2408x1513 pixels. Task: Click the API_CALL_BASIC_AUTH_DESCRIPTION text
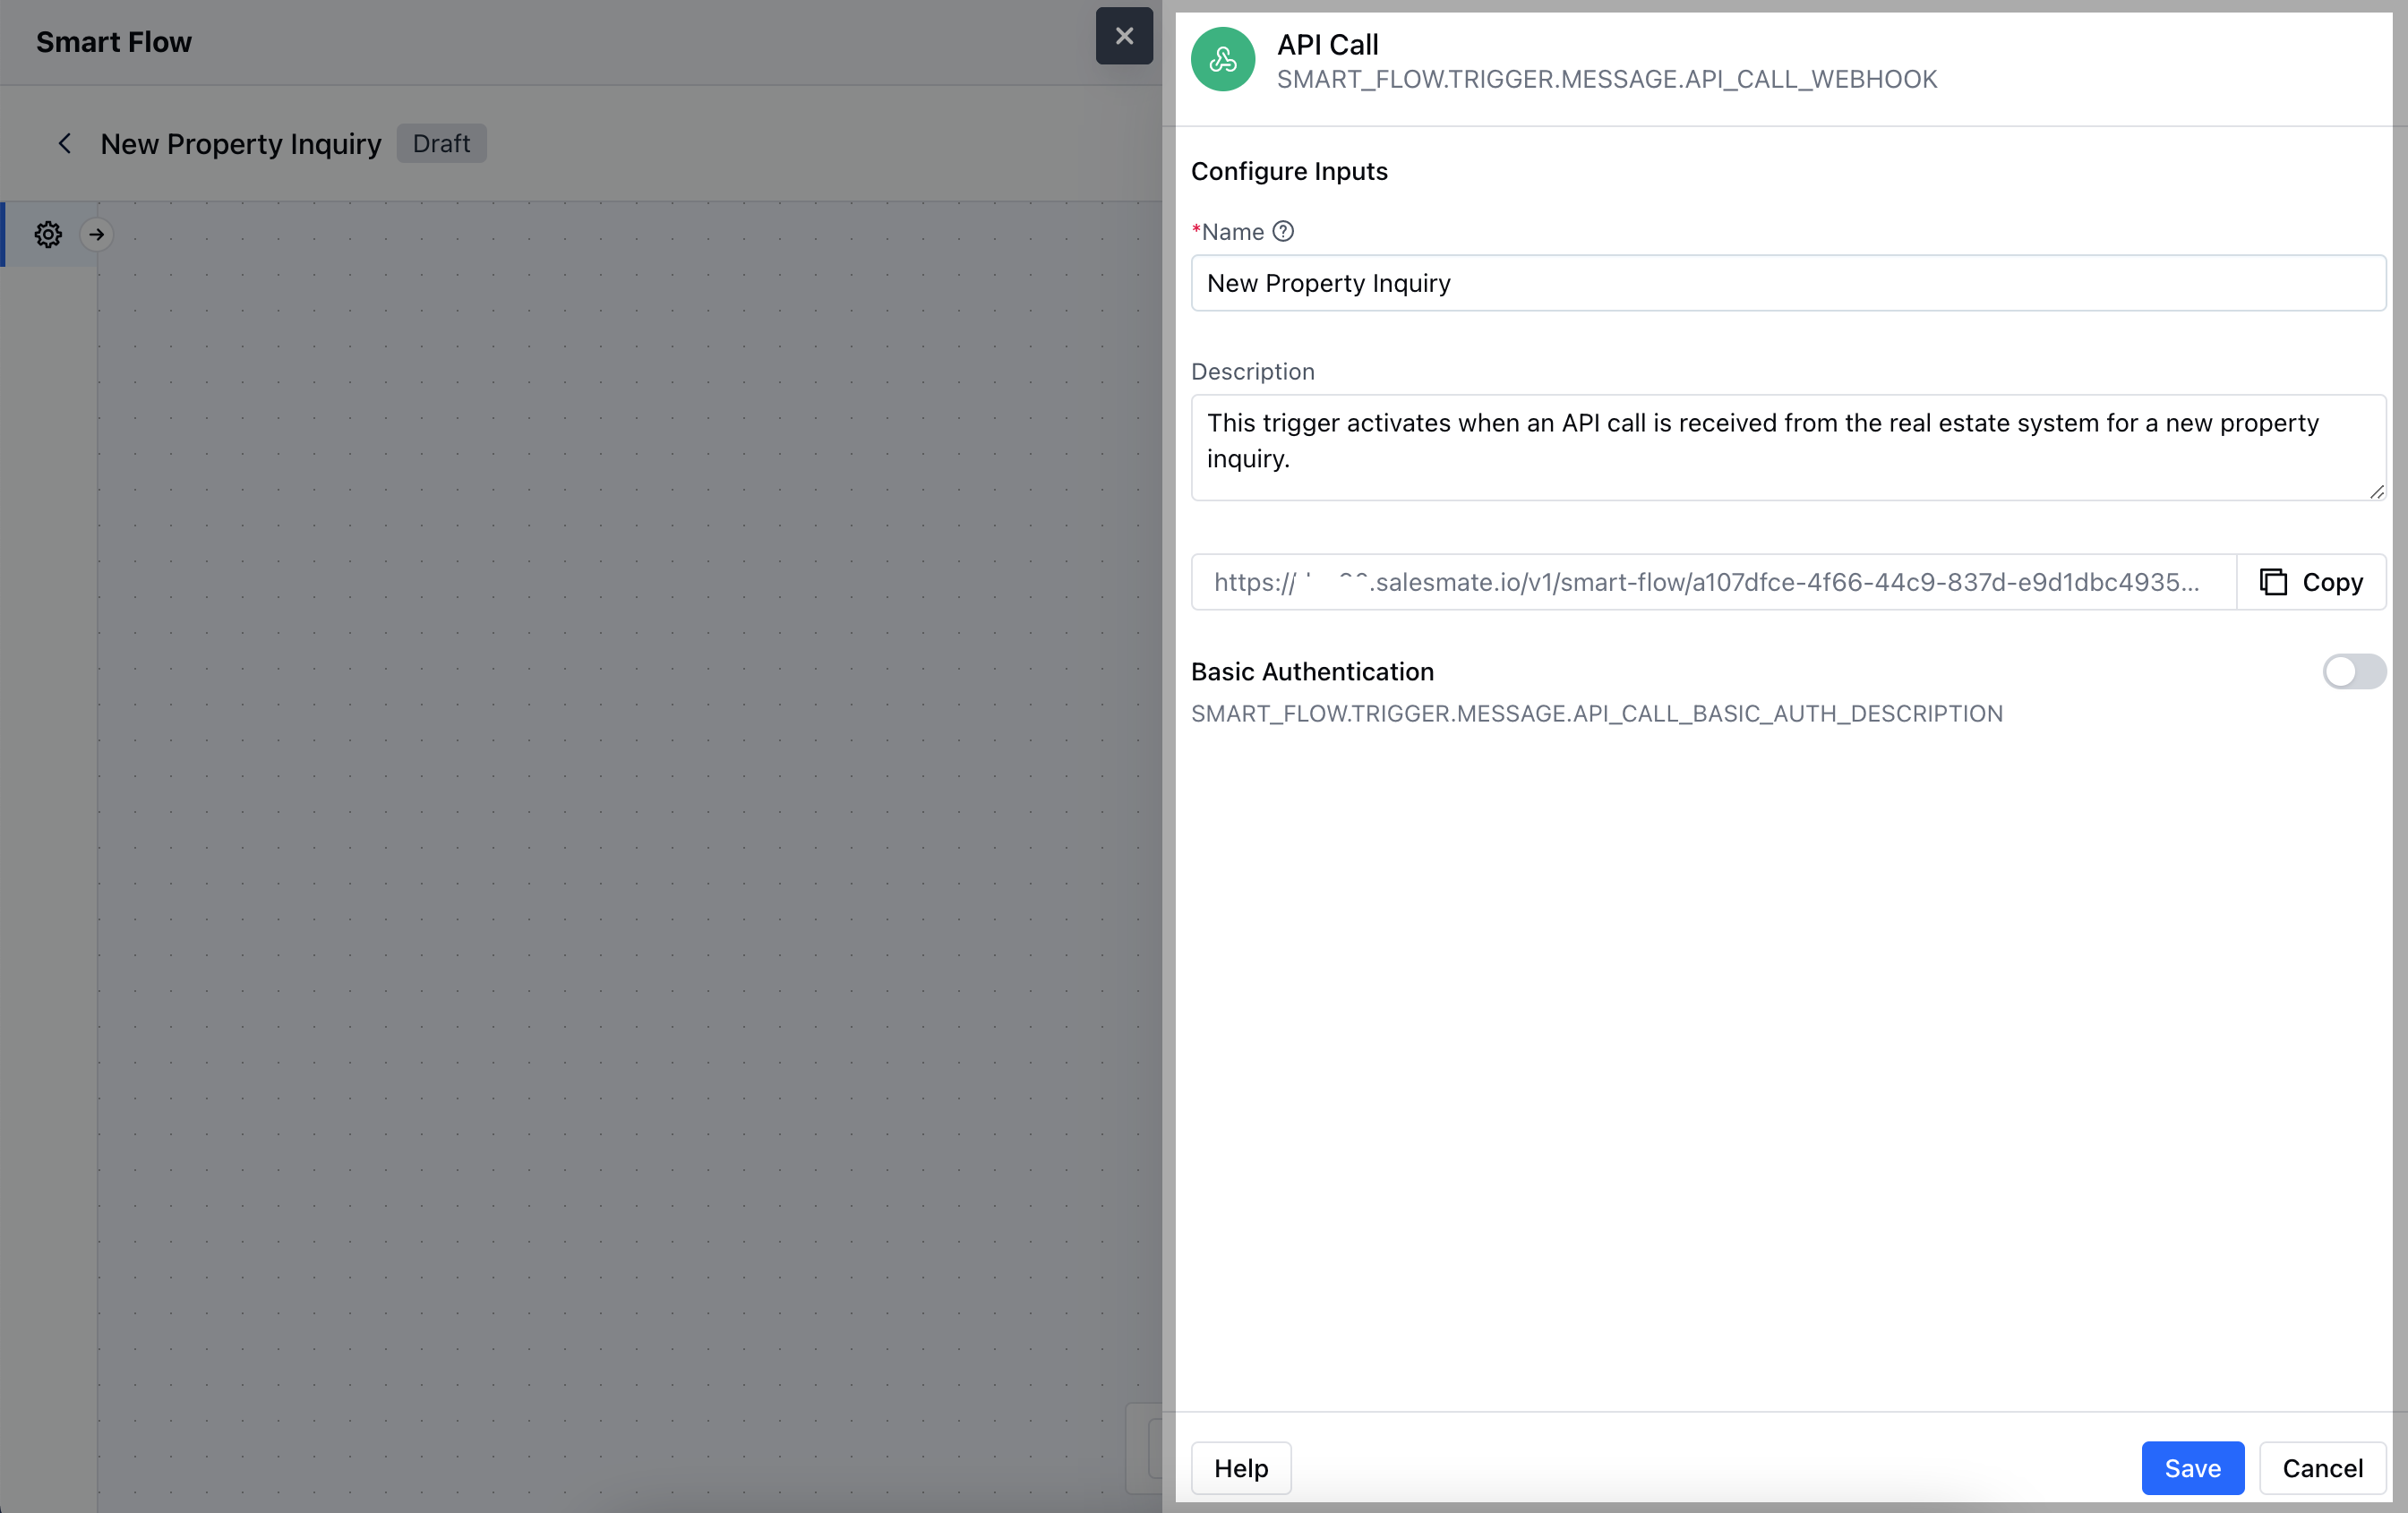click(x=1597, y=713)
